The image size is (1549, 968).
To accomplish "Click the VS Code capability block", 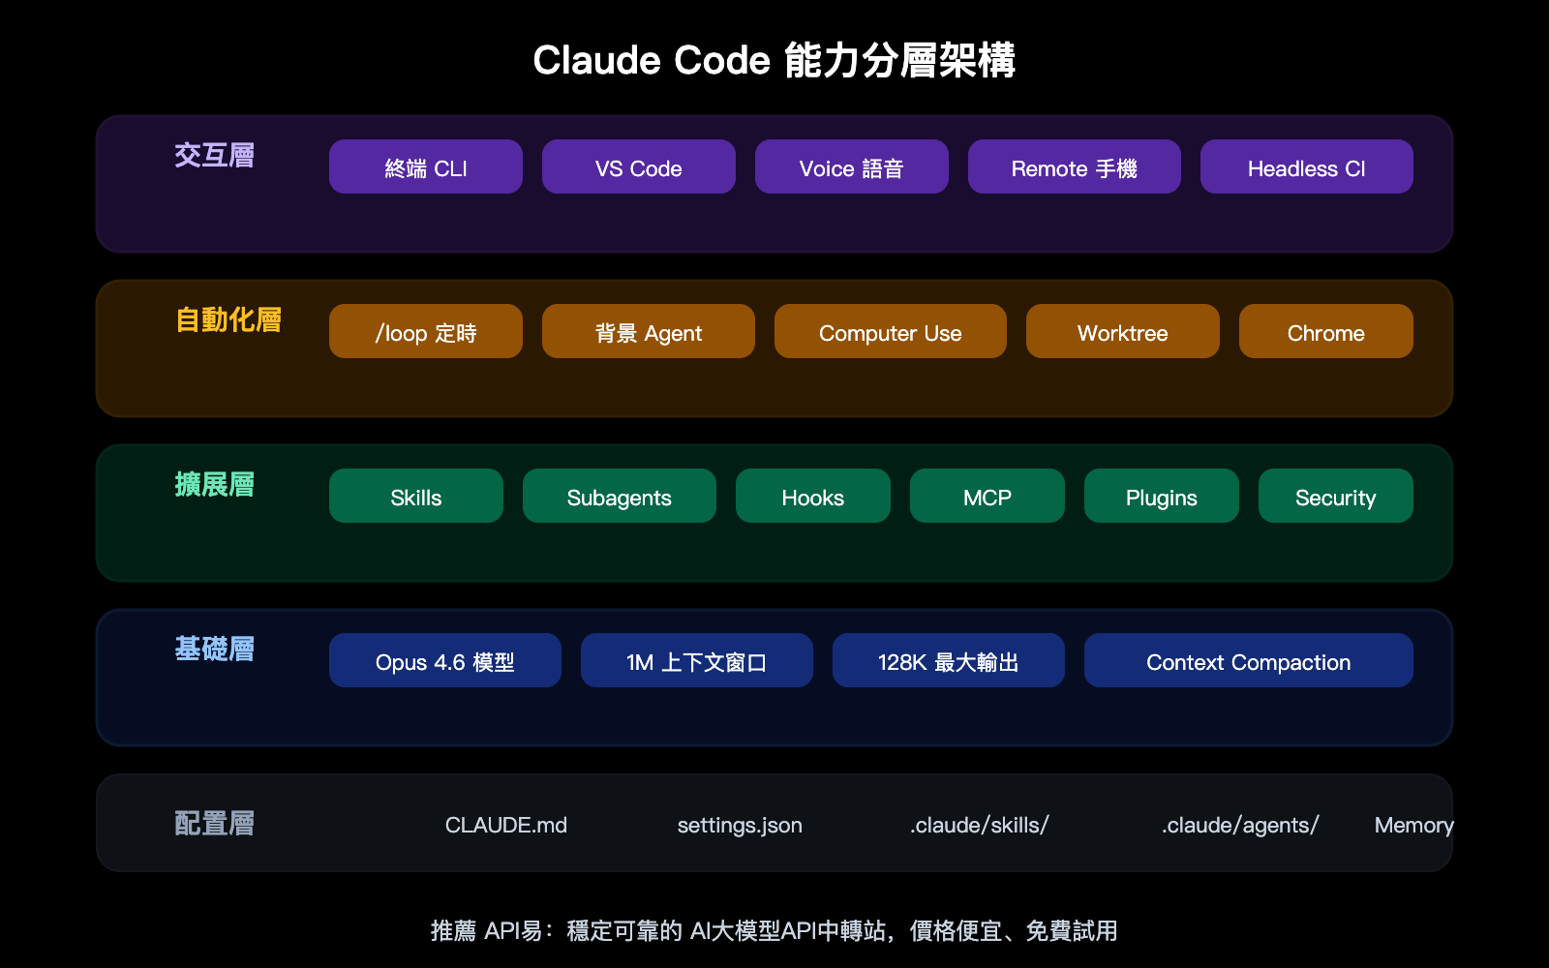I will (x=639, y=166).
